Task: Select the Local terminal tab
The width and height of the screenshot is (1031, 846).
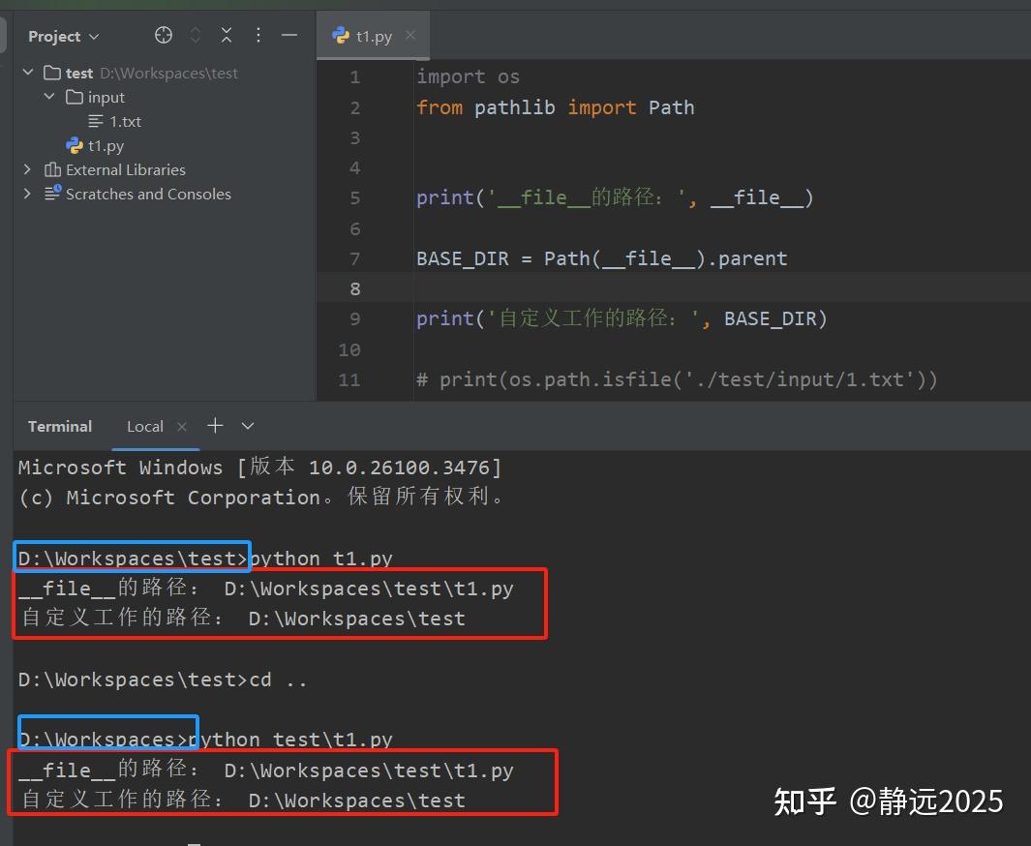Action: tap(144, 426)
